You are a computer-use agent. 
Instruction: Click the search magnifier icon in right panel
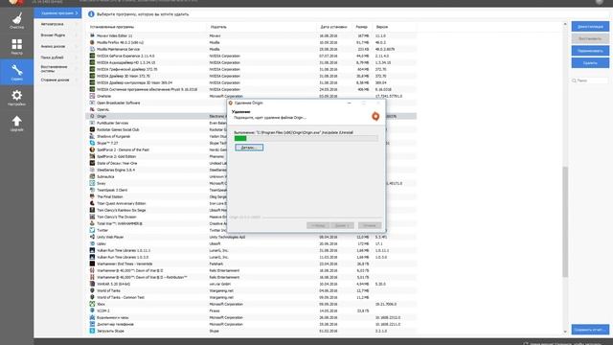click(x=575, y=80)
